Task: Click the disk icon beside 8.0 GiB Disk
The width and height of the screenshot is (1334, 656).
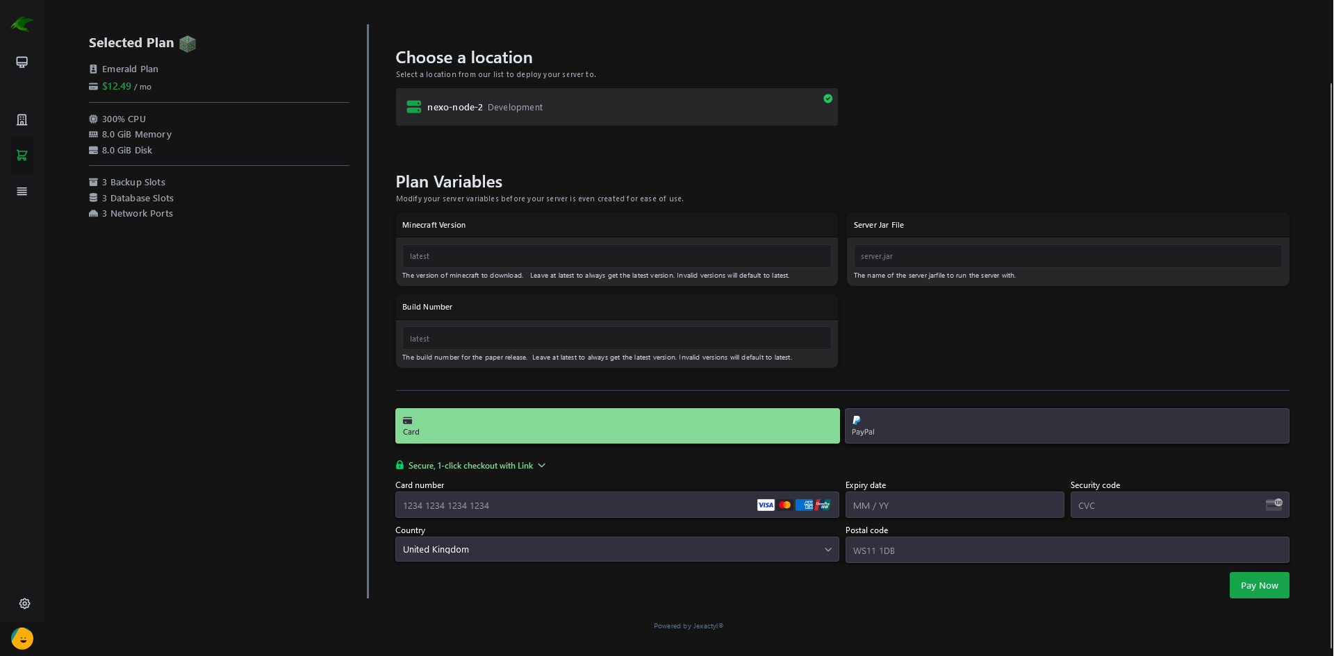Action: tap(93, 150)
